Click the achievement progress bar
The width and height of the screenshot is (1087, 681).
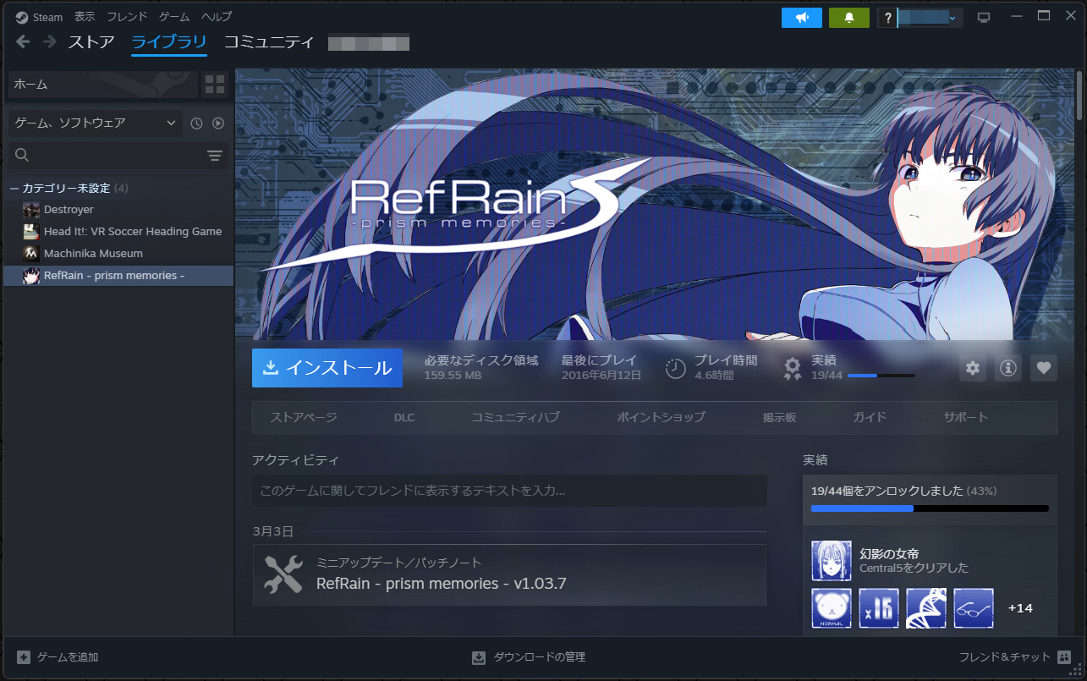[x=931, y=508]
